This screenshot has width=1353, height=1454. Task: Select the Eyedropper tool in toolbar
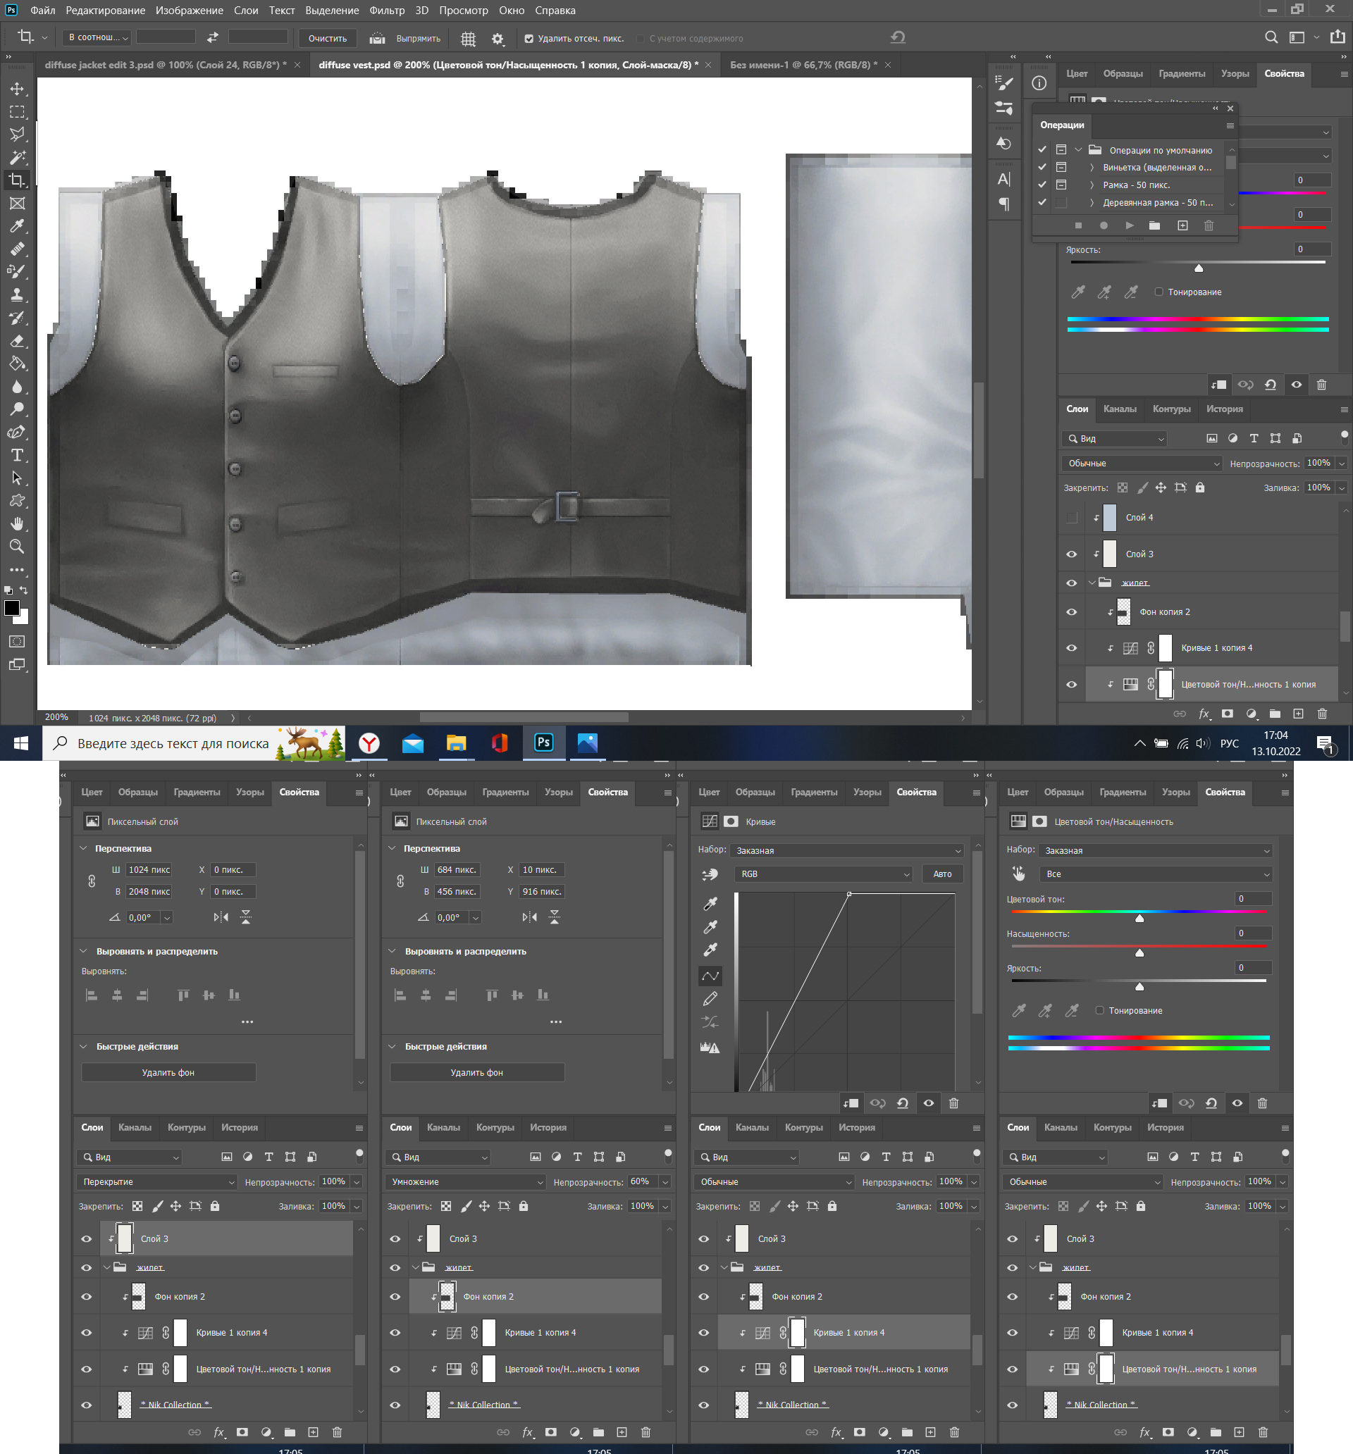coord(17,226)
